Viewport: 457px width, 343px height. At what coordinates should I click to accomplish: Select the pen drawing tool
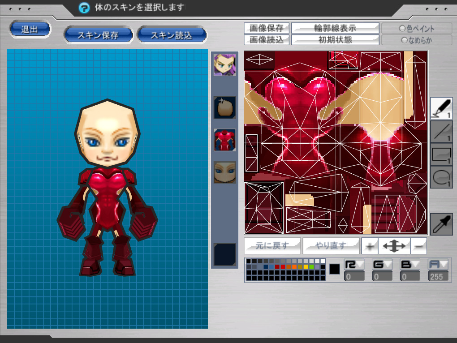tap(441, 108)
